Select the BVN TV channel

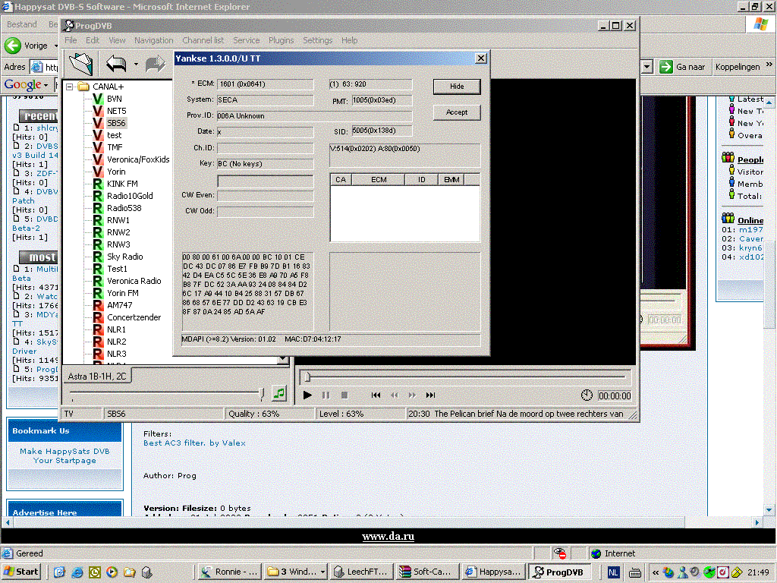[115, 99]
